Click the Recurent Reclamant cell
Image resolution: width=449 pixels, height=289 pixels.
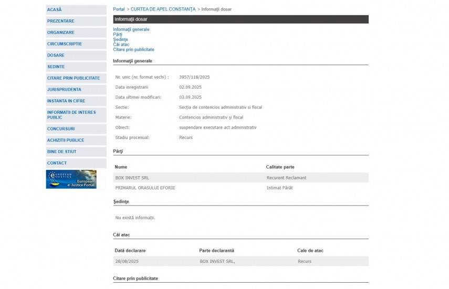pyautogui.click(x=286, y=178)
